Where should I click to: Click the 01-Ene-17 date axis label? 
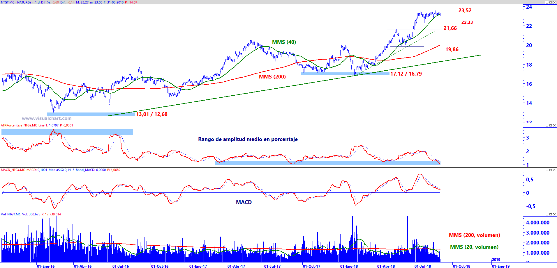pos(198,266)
